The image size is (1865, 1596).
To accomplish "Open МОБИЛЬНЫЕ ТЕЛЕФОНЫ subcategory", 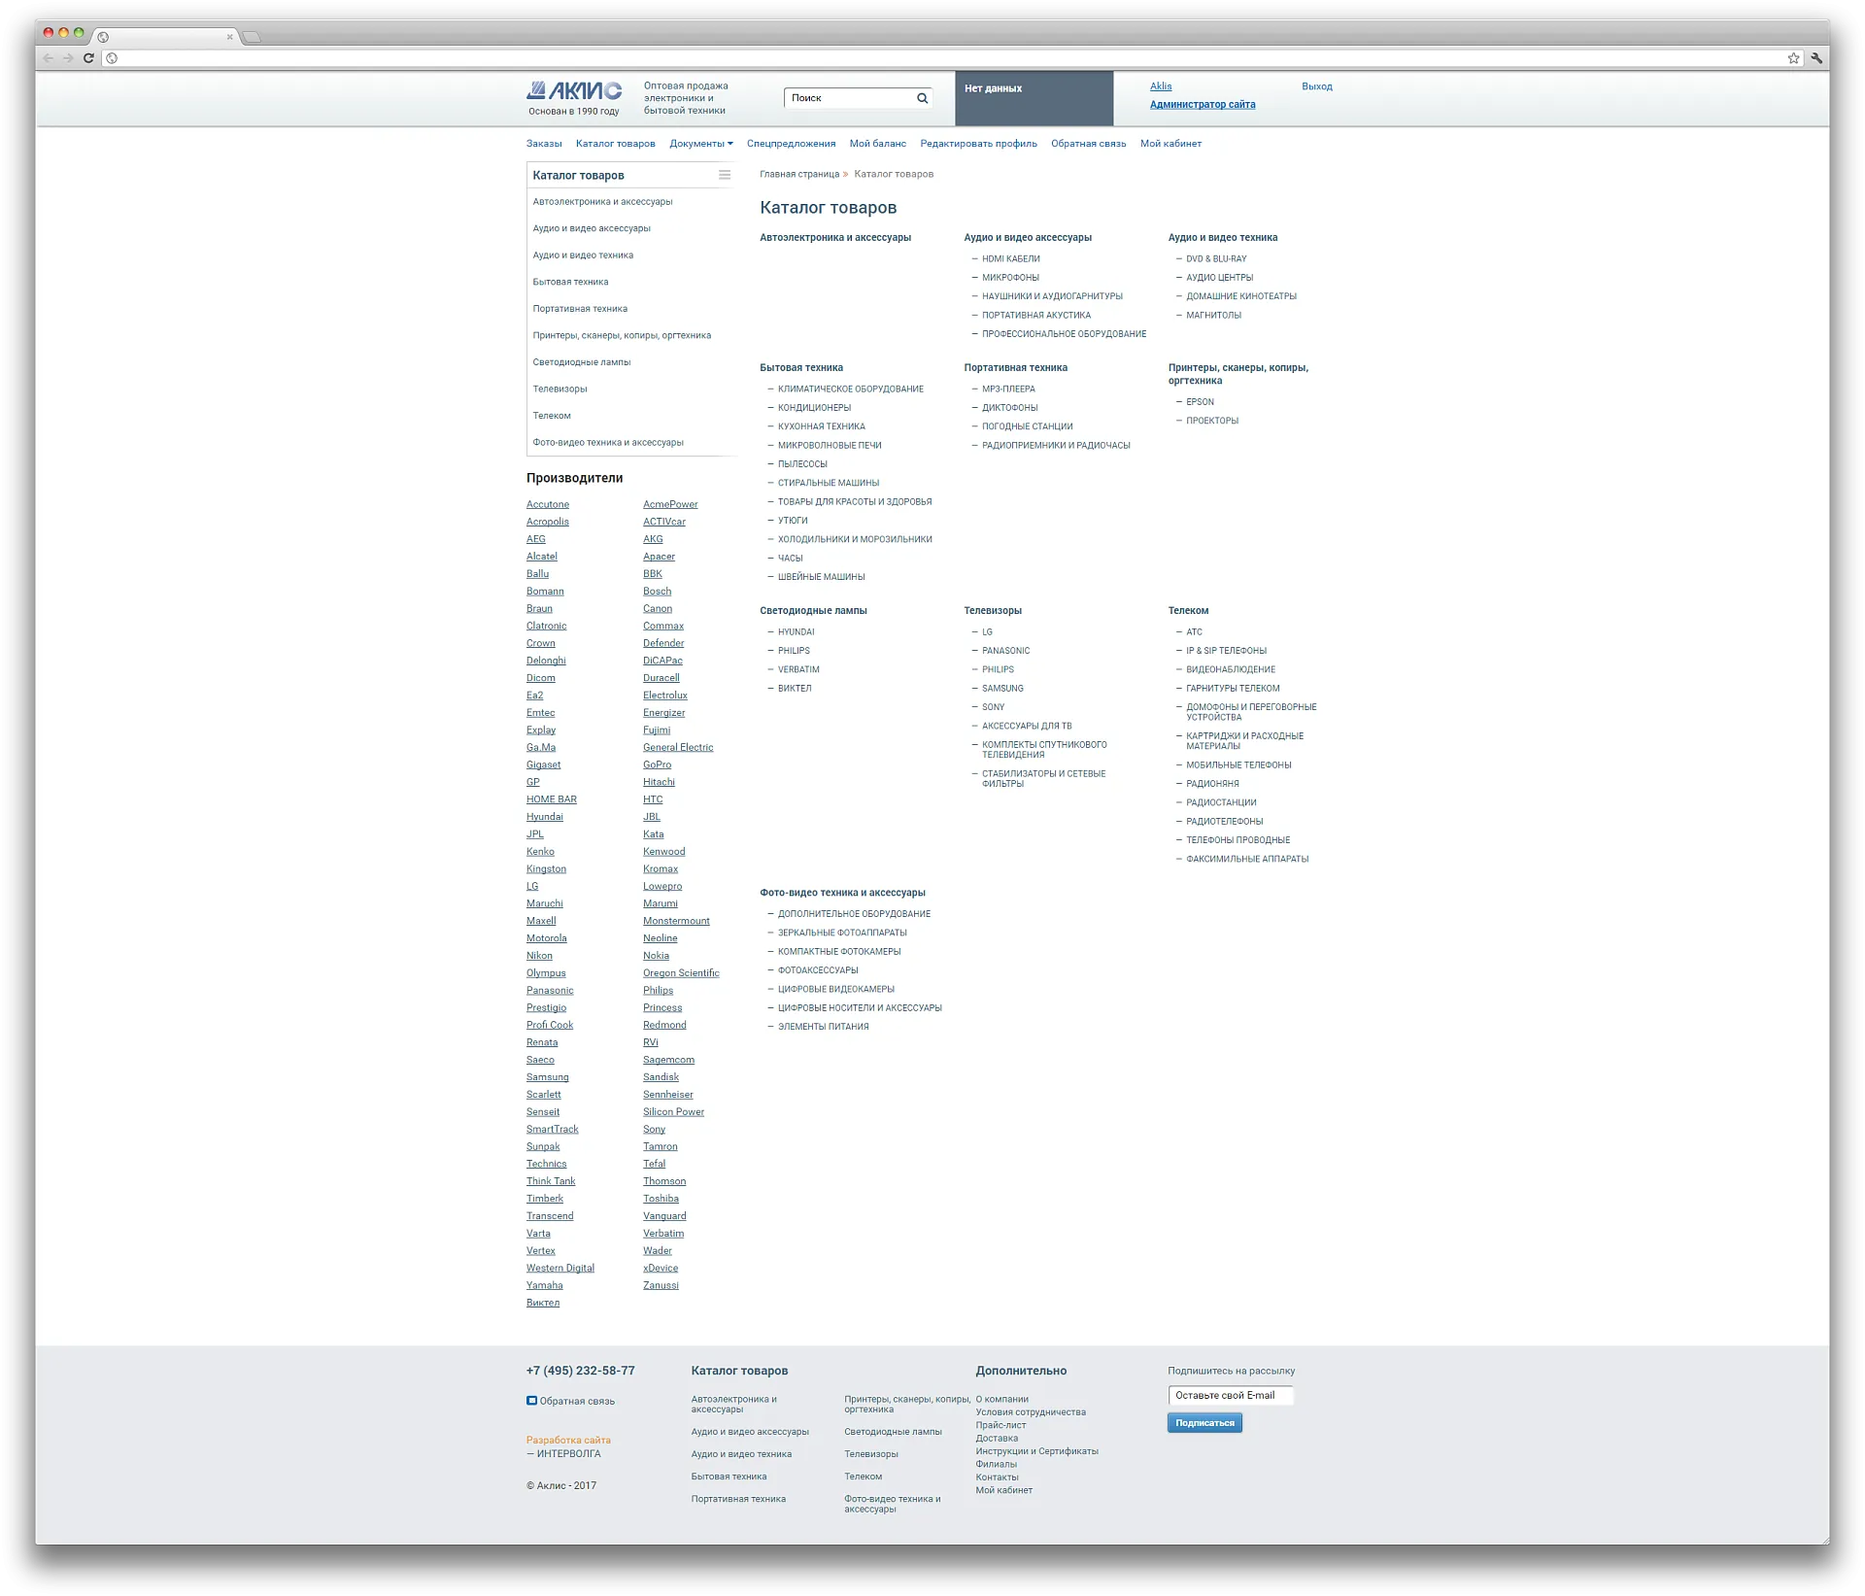I will click(1238, 765).
